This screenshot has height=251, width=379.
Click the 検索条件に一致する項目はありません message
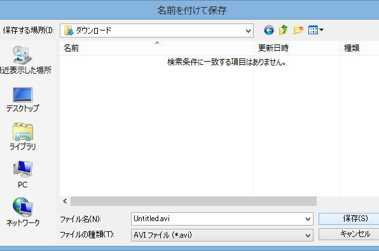click(227, 62)
